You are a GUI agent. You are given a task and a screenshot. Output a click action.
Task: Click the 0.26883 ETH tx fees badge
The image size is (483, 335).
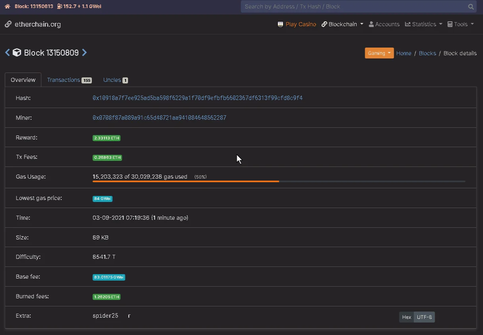(x=107, y=158)
